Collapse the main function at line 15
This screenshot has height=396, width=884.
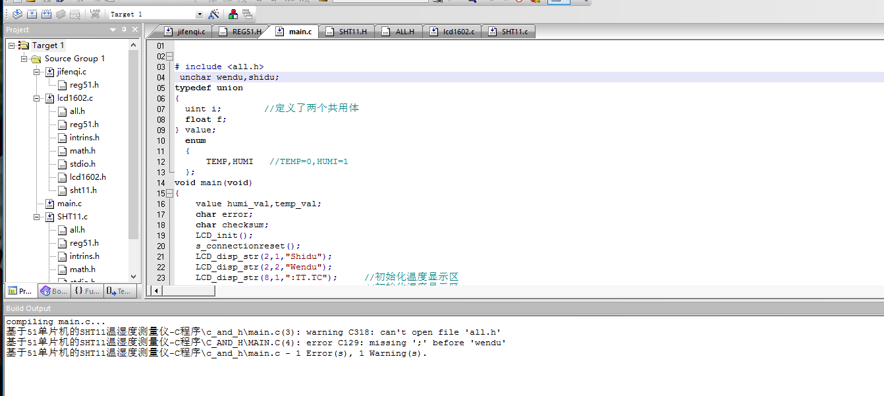[170, 194]
